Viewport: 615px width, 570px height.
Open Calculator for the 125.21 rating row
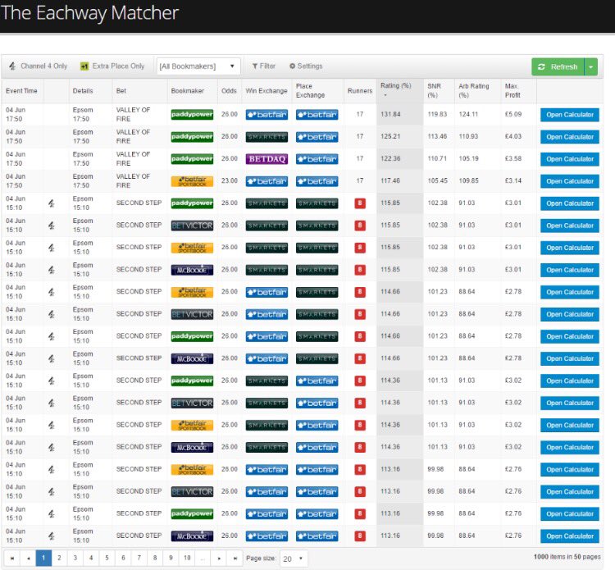(x=570, y=137)
